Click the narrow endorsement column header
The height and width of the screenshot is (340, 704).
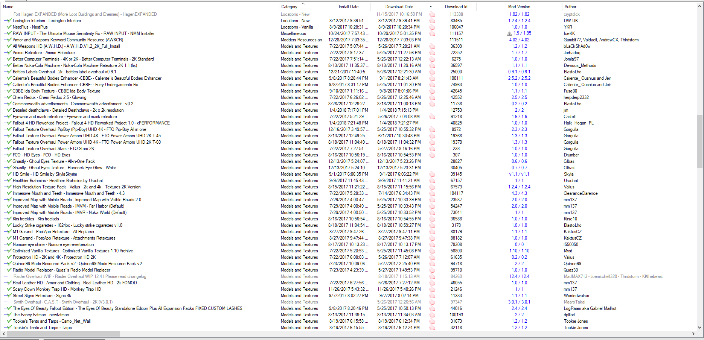click(x=432, y=7)
